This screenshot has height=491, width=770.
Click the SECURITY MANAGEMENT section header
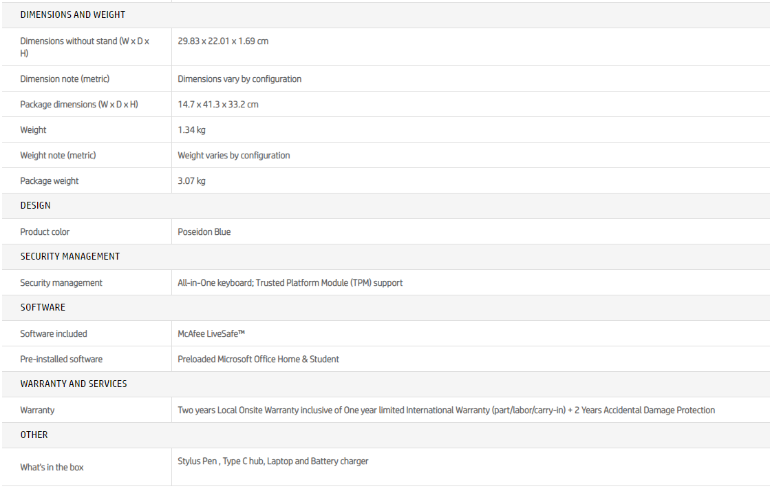pos(69,257)
